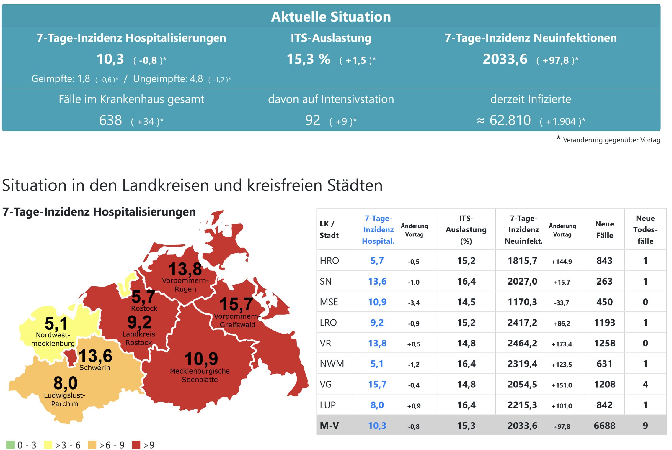The image size is (672, 450).
Task: Click the green 0 - 3 legend swatch
Action: 10,445
